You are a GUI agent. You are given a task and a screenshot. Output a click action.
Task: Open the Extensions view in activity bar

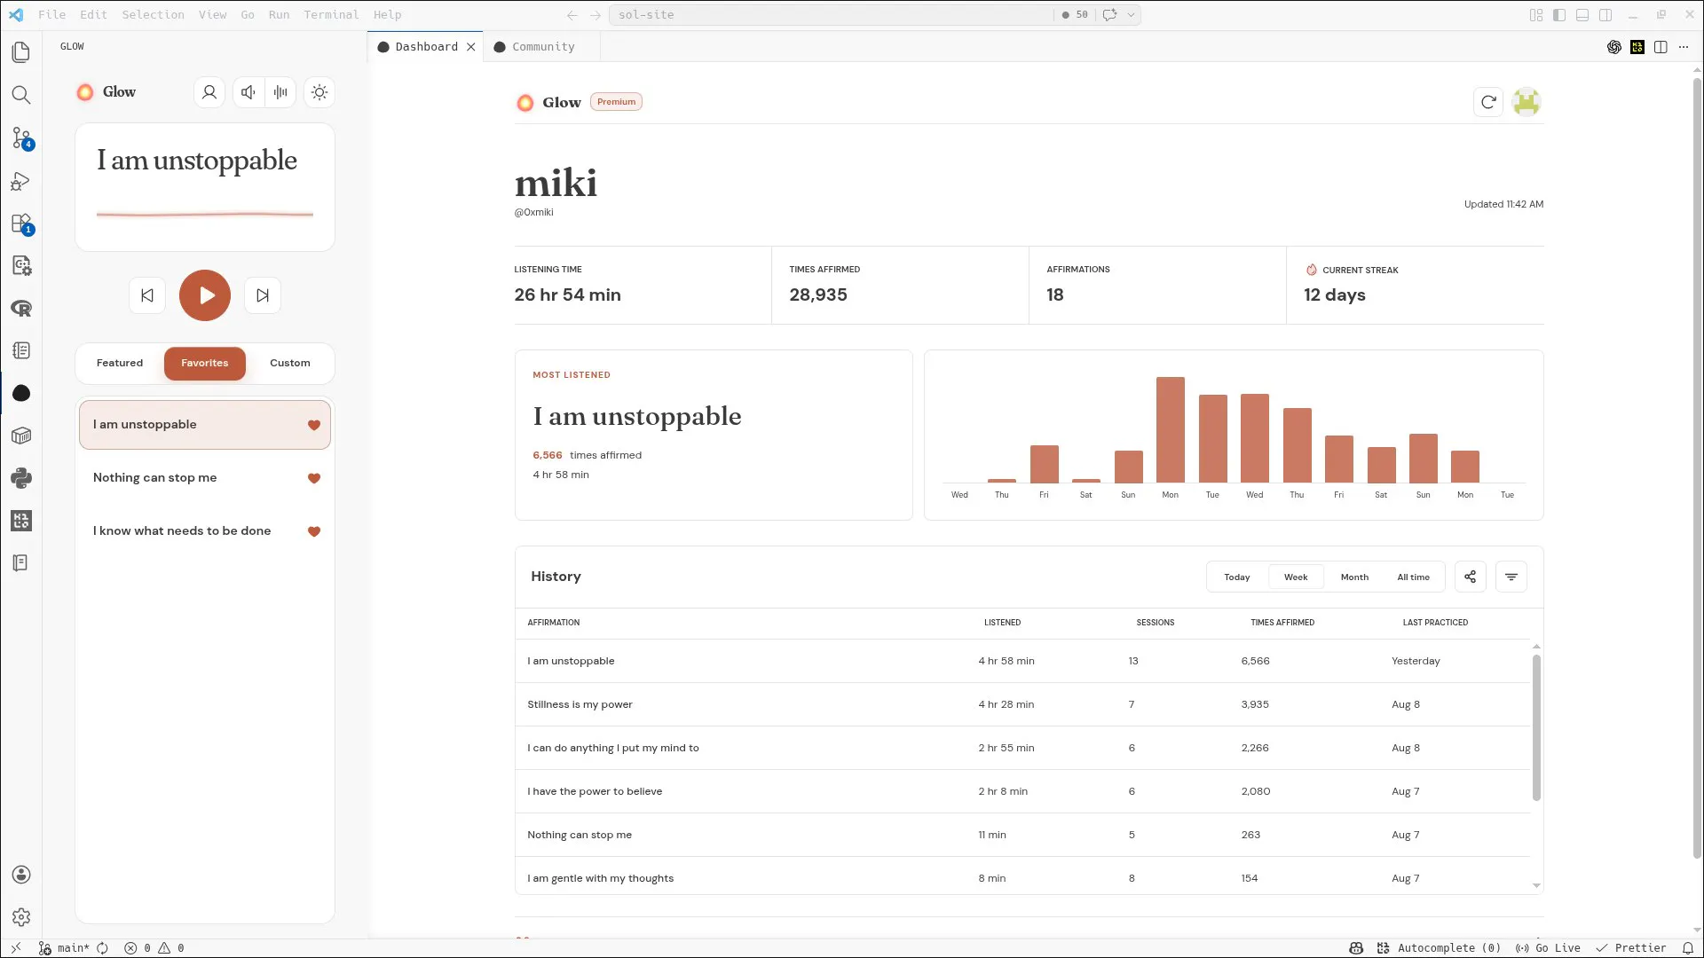tap(21, 224)
